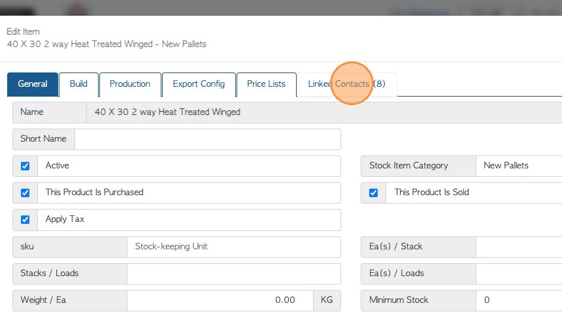
Task: Click into the sku input field
Action: tap(233, 247)
